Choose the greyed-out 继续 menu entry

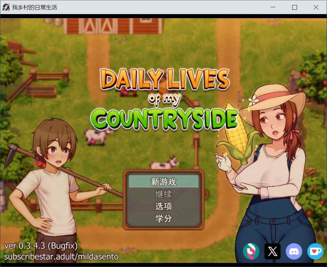(164, 194)
